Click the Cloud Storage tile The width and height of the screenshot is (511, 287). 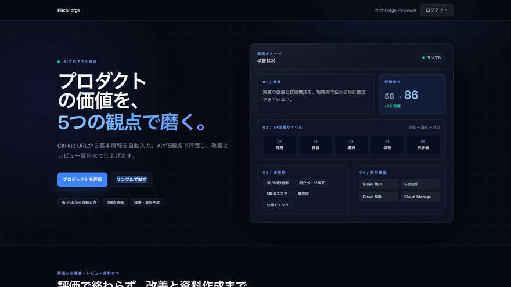pos(420,197)
